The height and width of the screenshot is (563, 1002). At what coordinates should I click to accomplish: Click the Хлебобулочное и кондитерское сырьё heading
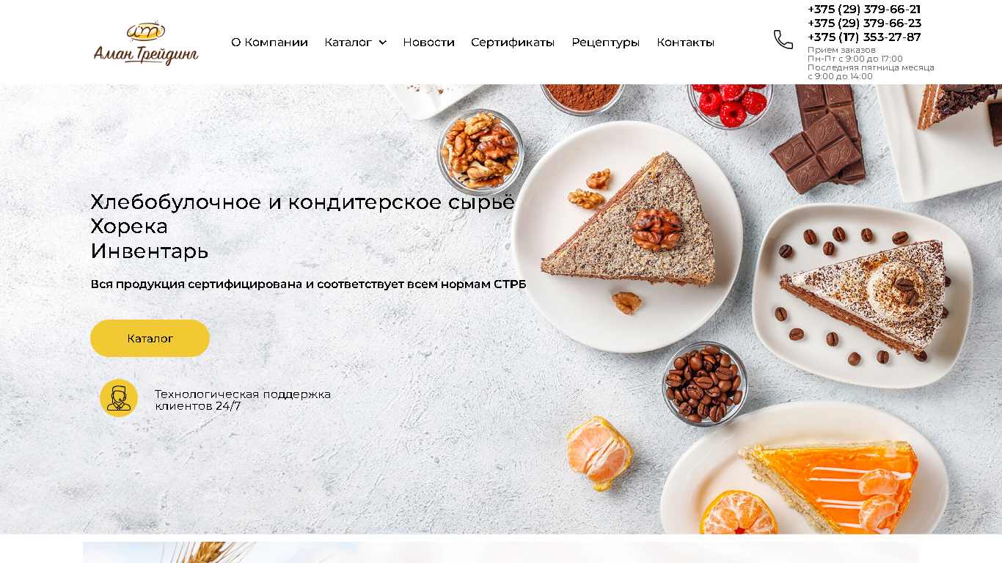coord(302,202)
